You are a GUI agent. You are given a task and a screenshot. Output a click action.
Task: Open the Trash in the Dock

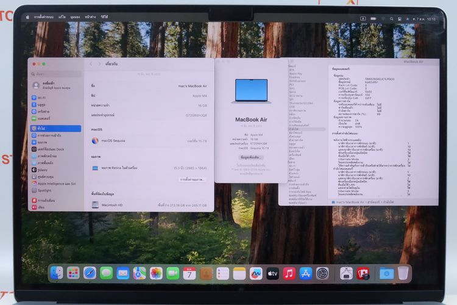pyautogui.click(x=403, y=273)
